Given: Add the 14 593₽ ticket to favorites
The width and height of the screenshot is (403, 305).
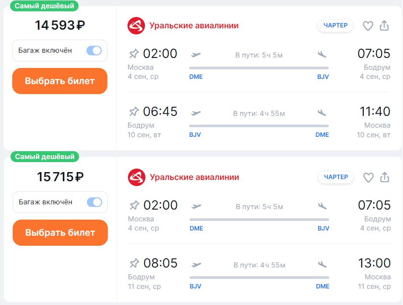Looking at the screenshot, I should (x=368, y=26).
